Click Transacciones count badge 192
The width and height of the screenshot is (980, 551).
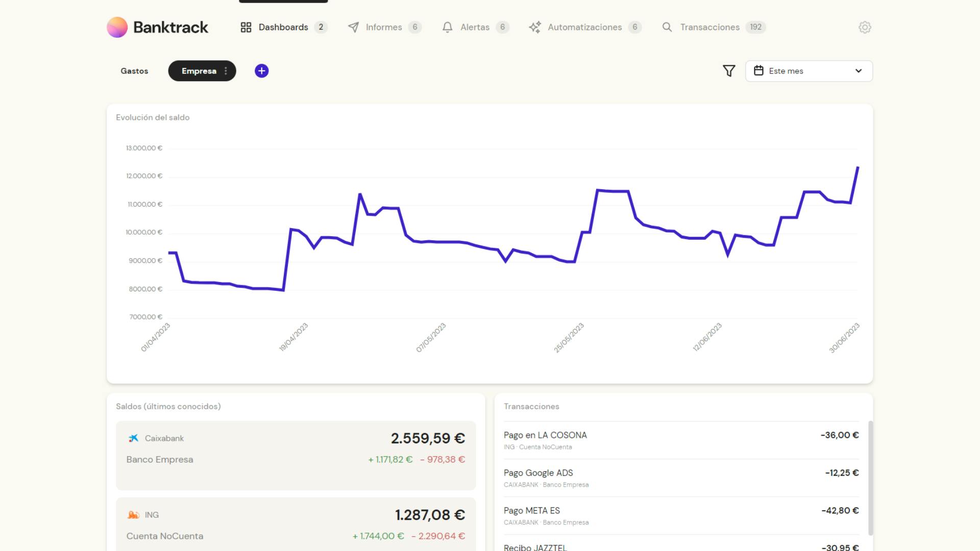(755, 27)
